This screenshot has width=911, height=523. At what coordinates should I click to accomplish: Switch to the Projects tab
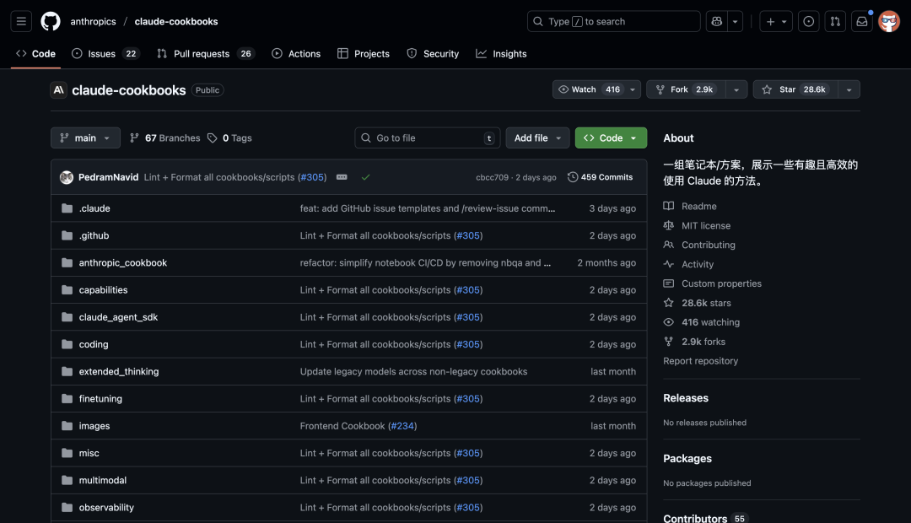364,53
